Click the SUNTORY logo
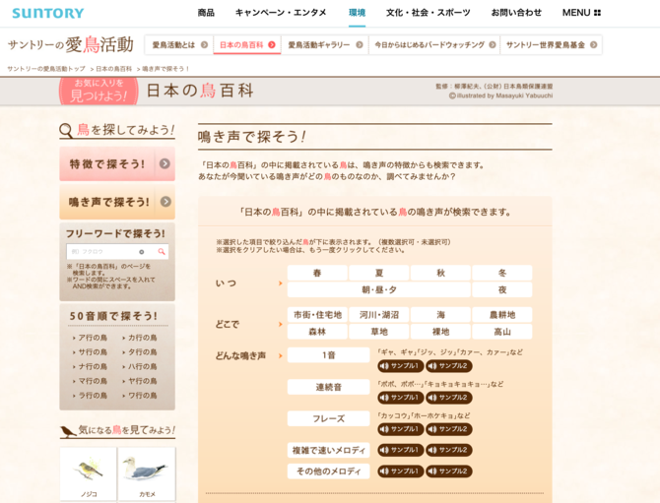Viewport: 660px width, 503px height. pos(47,13)
